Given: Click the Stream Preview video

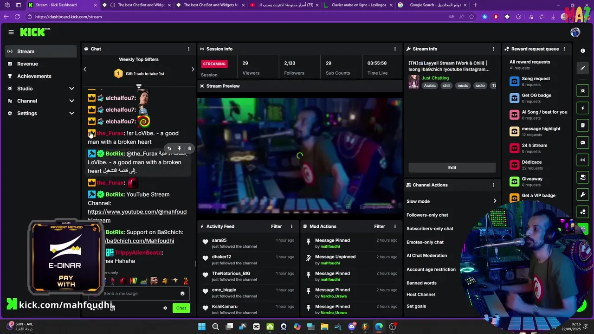Looking at the screenshot, I should (x=299, y=155).
